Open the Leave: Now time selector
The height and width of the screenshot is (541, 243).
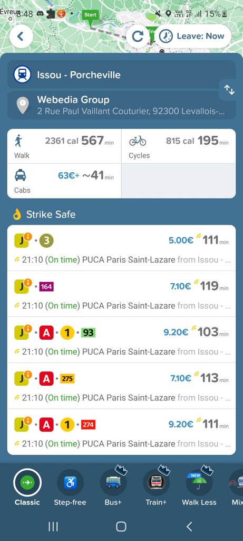tap(193, 36)
